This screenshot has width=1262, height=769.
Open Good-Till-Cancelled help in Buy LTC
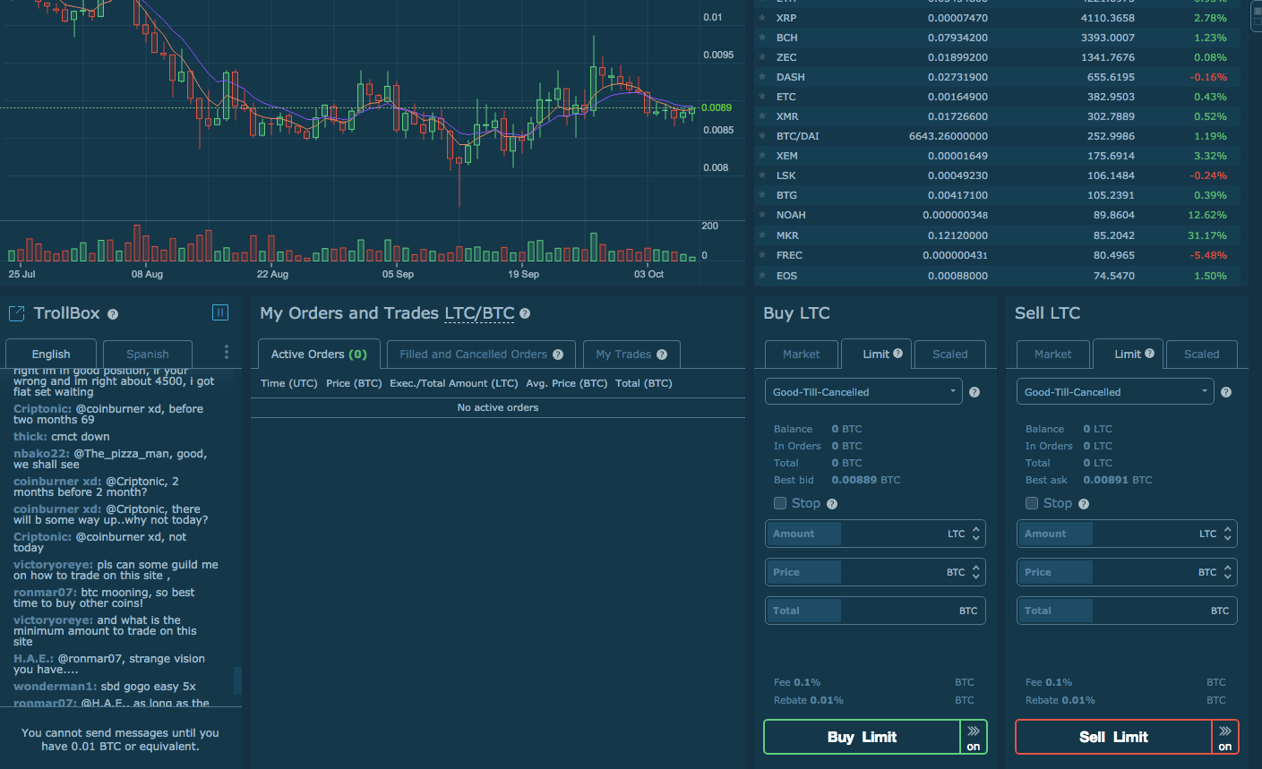(x=974, y=392)
